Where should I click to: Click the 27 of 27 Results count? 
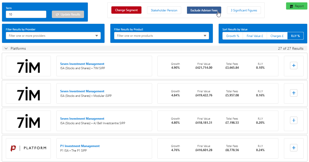point(291,48)
